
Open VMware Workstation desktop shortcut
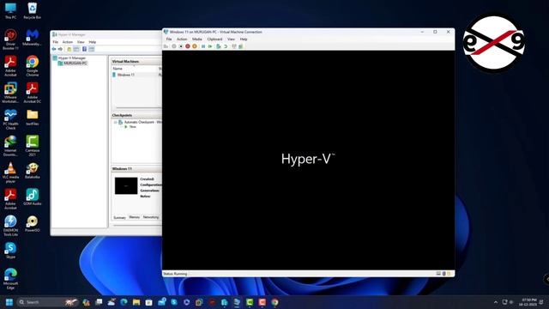[10, 93]
